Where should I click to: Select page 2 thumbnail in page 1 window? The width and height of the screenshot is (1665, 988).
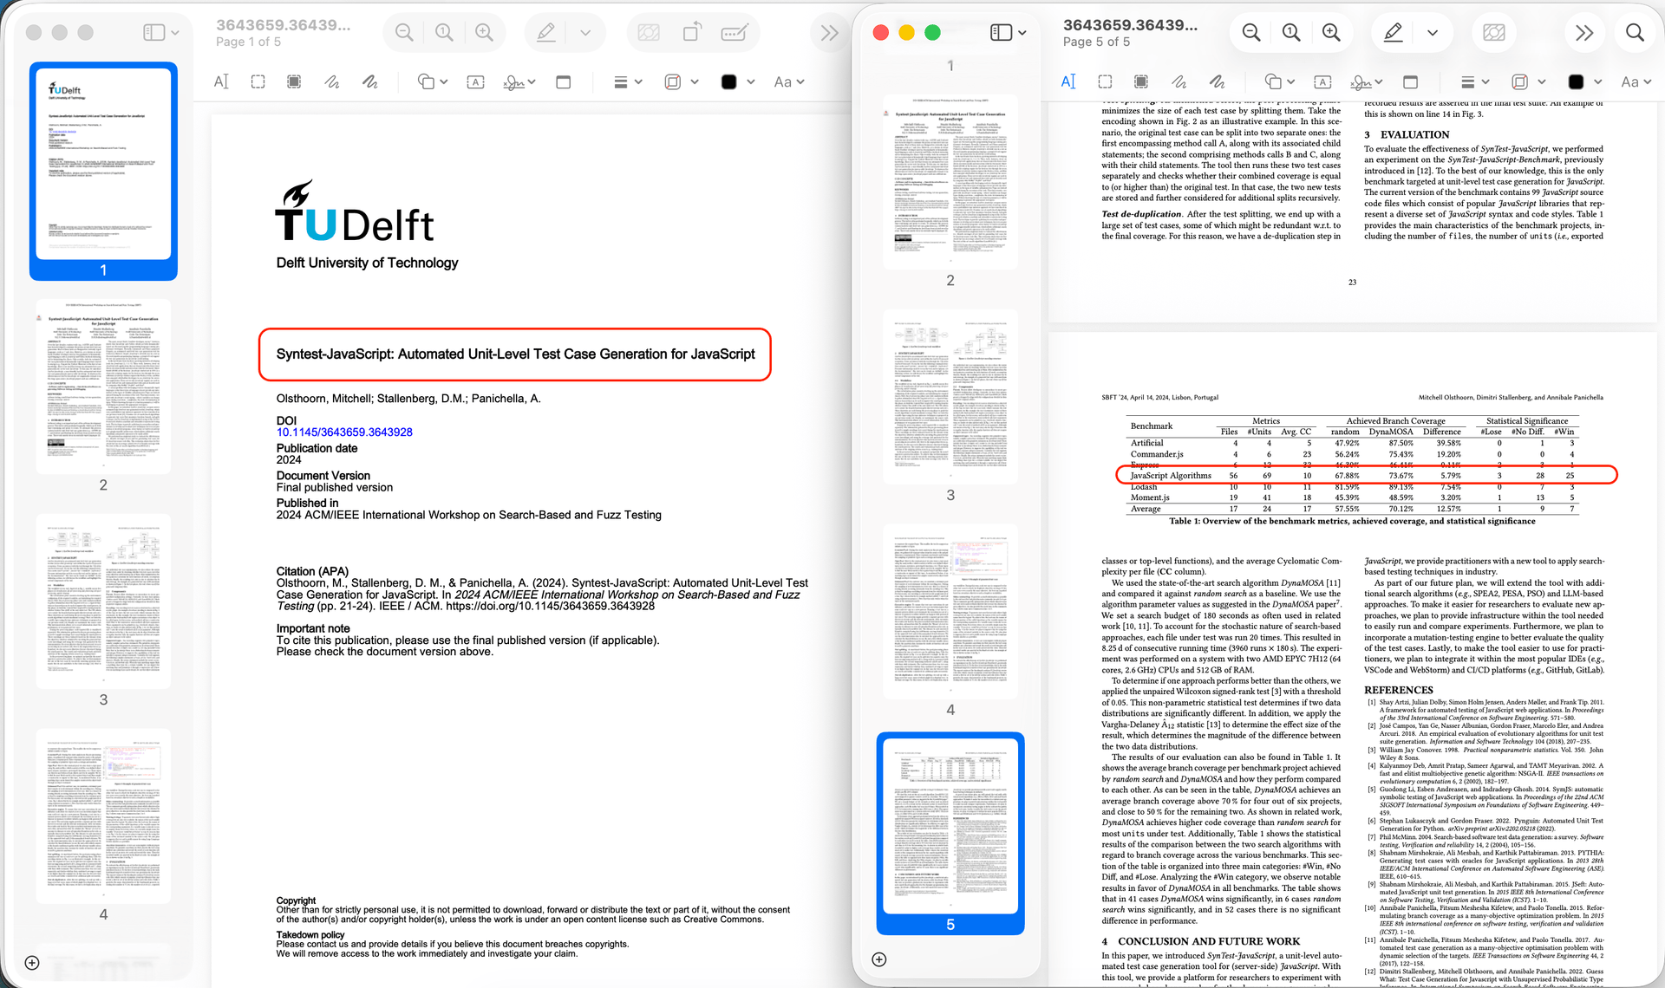(103, 387)
